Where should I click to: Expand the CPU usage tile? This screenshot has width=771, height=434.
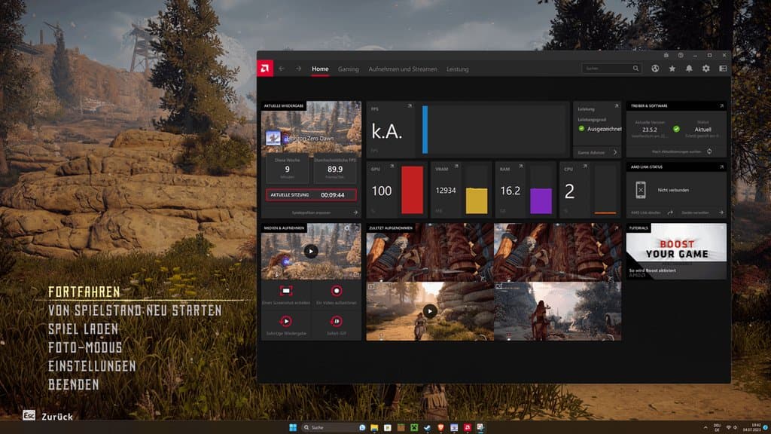pos(585,167)
